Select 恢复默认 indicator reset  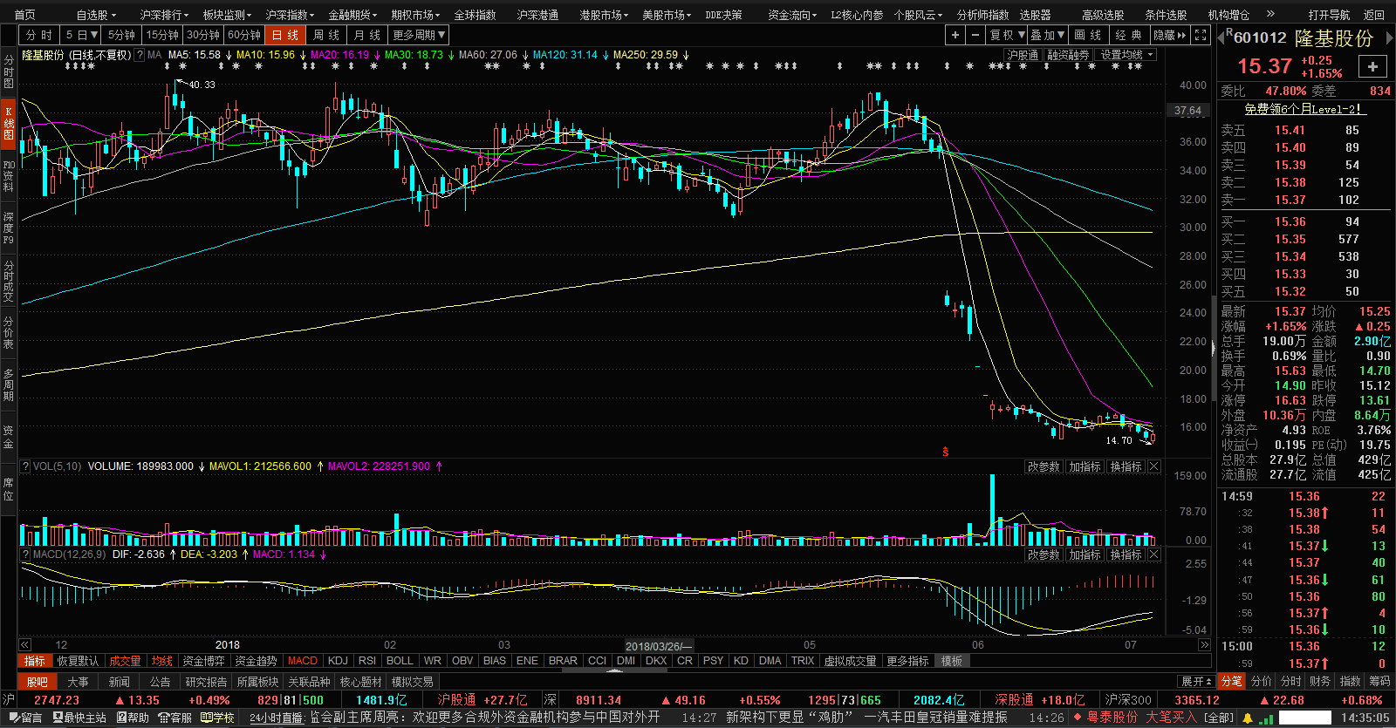79,661
